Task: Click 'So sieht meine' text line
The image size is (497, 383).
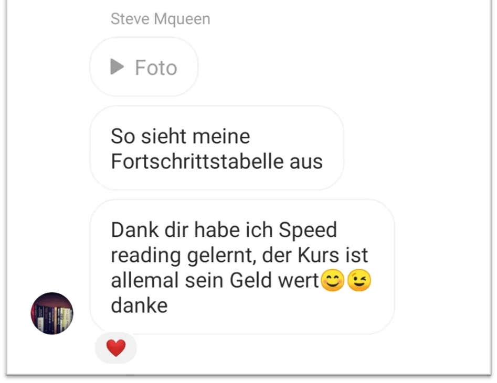Action: point(181,136)
